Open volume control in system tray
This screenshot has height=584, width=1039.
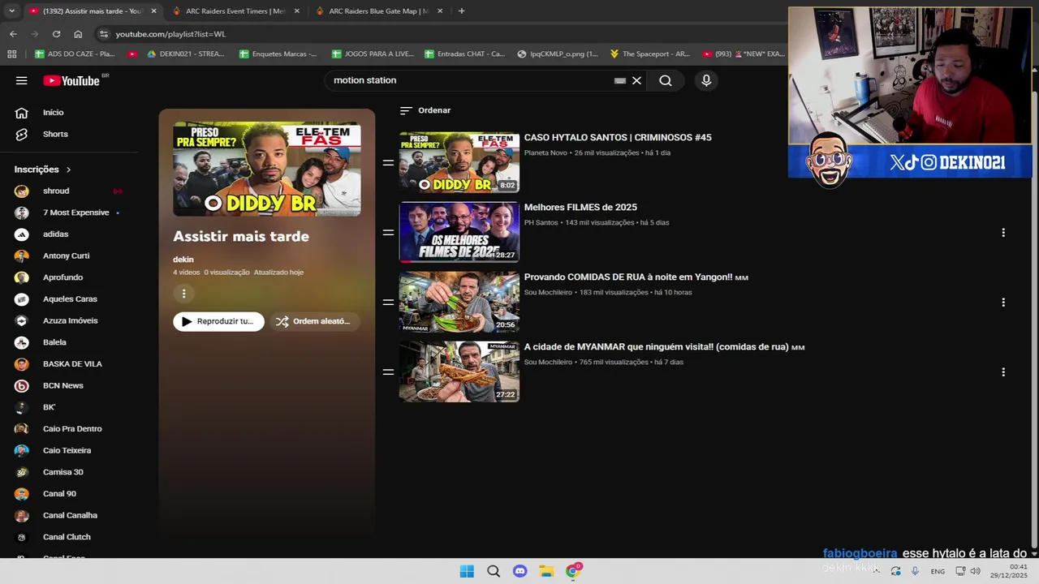pos(975,571)
